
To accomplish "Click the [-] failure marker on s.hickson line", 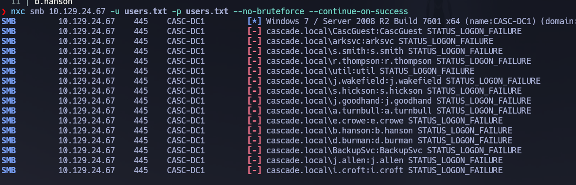I will pos(254,91).
